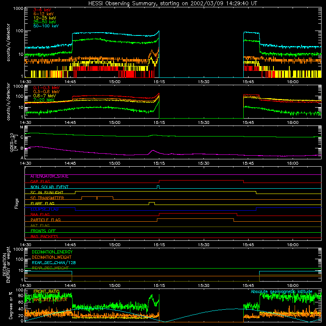Click the '0.1-0.3 MeV' legend entry
Screen dimensions: 326x326
(x=46, y=88)
